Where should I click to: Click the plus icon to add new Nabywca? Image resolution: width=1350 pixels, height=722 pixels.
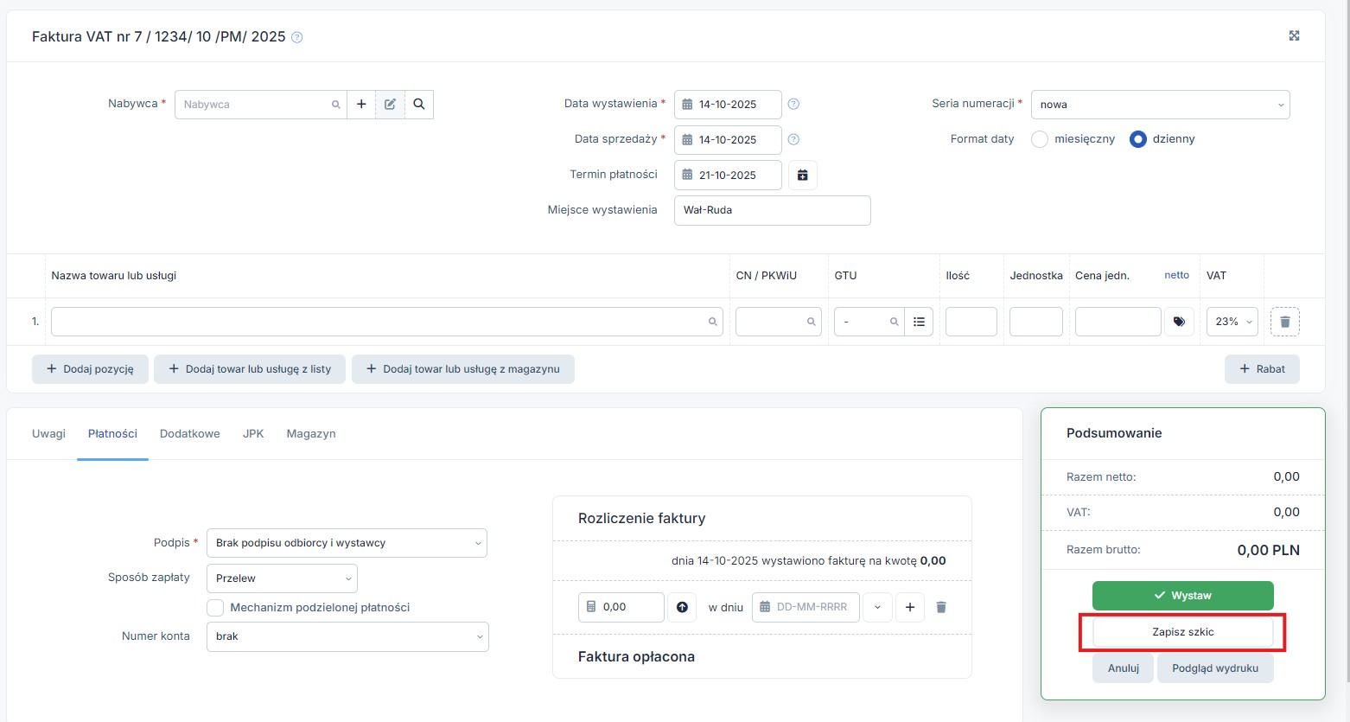(x=361, y=105)
